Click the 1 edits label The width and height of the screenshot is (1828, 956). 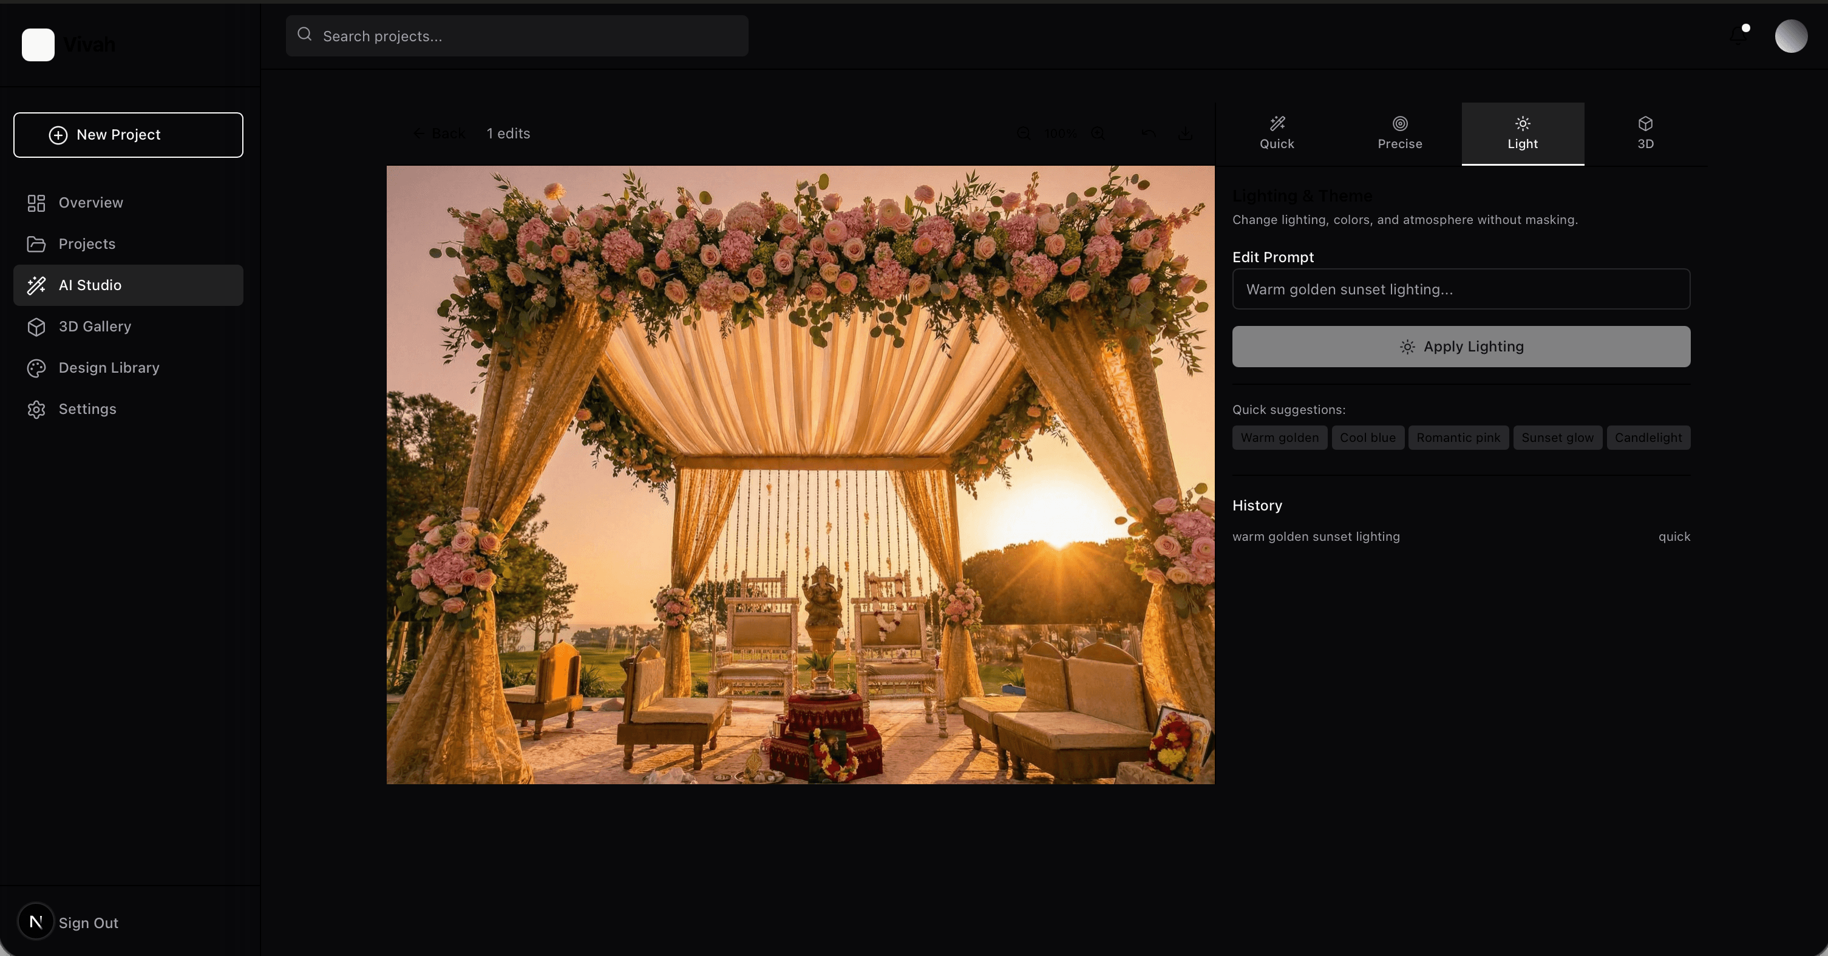coord(508,134)
